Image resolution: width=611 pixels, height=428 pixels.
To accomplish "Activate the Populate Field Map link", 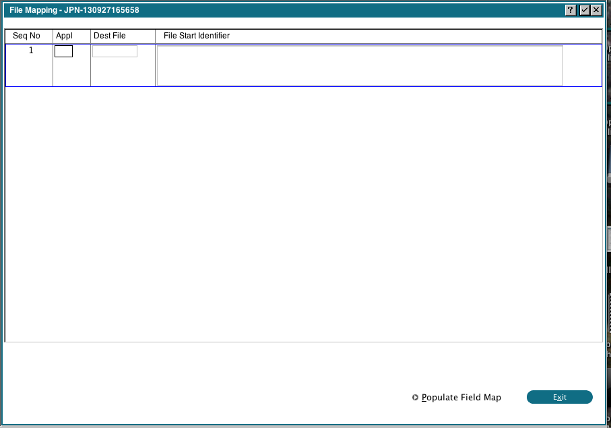I will pyautogui.click(x=460, y=398).
